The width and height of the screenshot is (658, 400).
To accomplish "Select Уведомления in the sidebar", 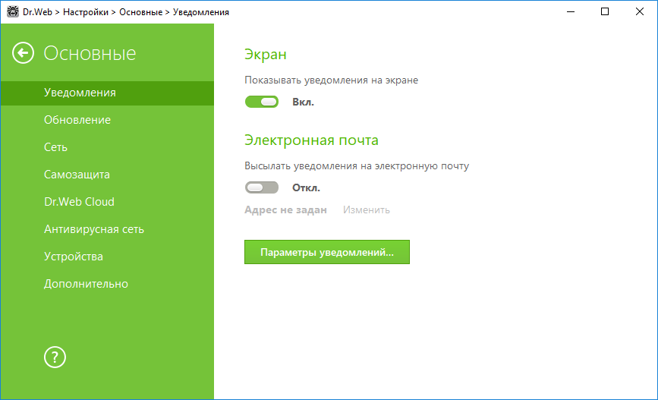I will [x=108, y=93].
